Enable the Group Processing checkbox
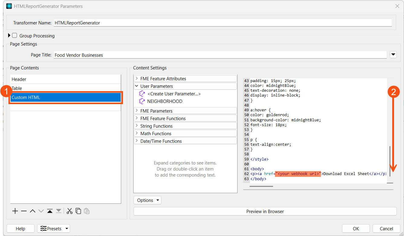 coord(15,36)
